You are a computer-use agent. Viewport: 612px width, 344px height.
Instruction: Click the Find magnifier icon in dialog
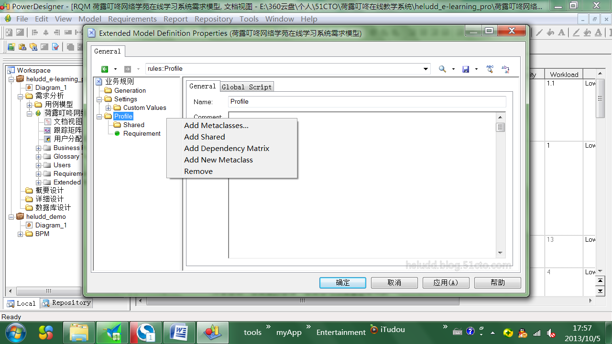[x=442, y=69]
